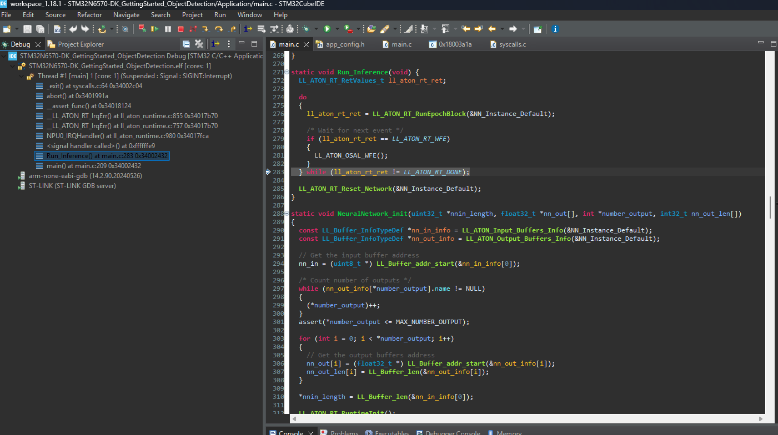Click the Resume debug button

(155, 29)
